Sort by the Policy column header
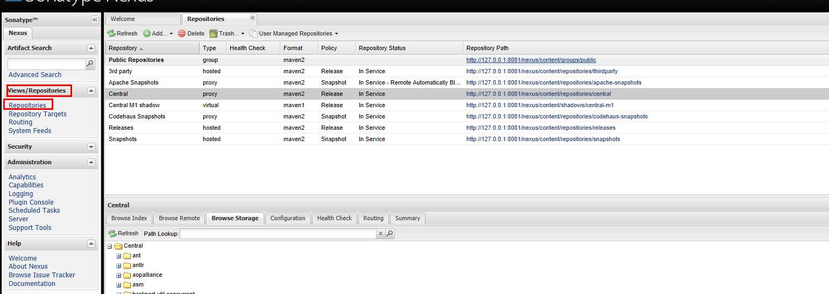829x294 pixels. [336, 48]
